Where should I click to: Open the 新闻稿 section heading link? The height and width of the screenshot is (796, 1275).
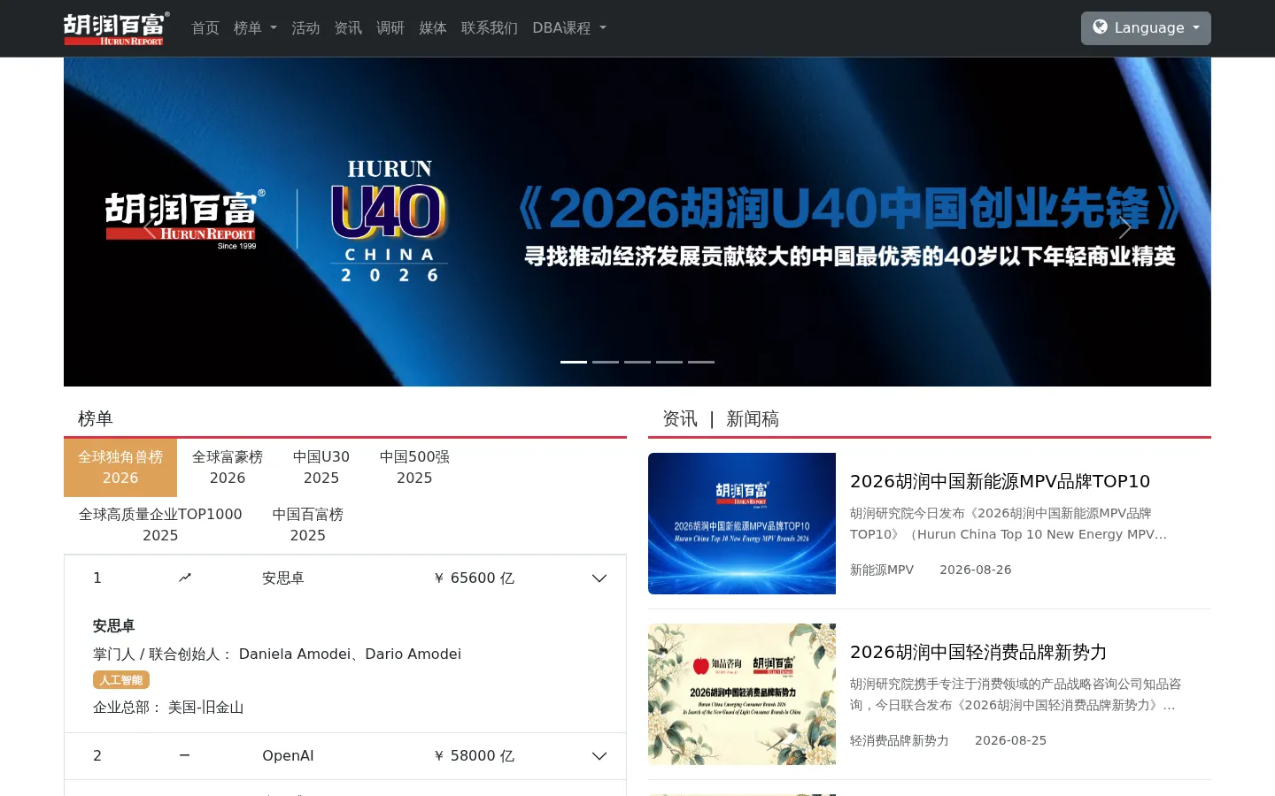coord(753,419)
